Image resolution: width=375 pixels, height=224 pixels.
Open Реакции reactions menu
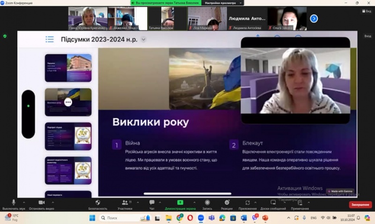click(227, 204)
